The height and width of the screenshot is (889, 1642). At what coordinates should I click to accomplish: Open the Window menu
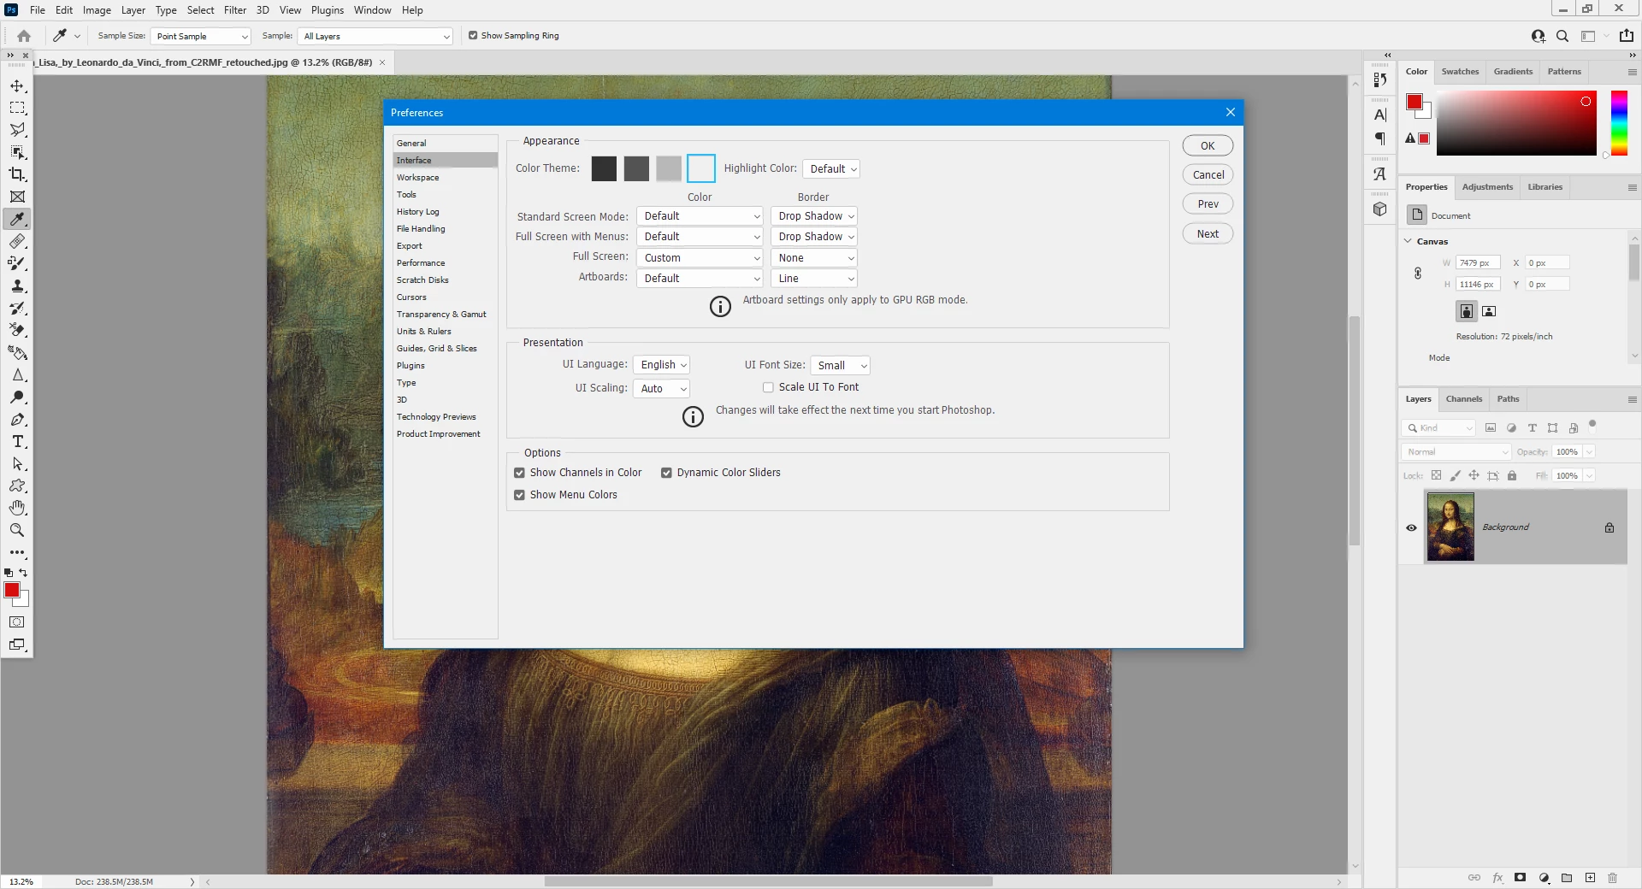(372, 10)
